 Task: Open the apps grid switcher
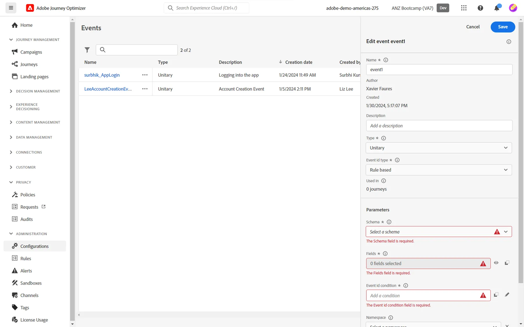coord(464,8)
